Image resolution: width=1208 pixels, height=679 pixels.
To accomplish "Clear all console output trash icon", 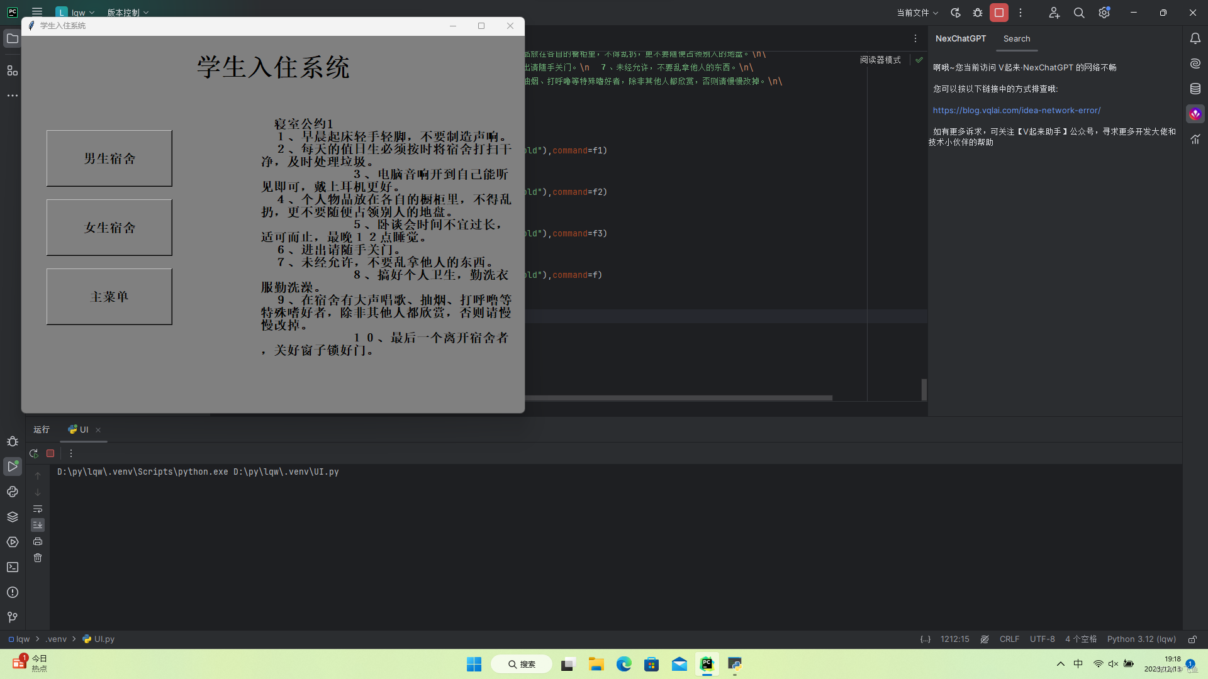I will [38, 558].
